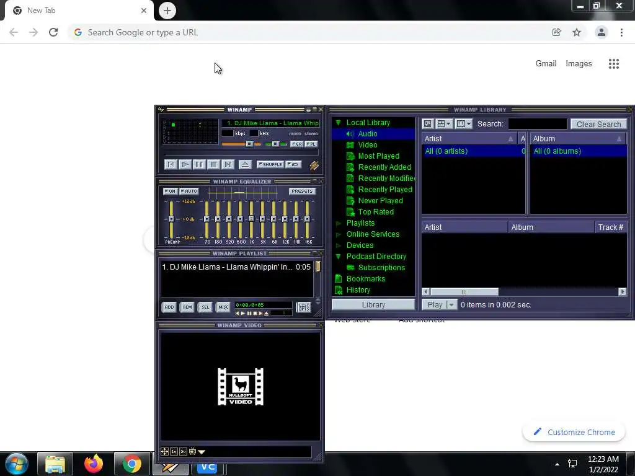Click the playlist vertical scrollbar handle
The width and height of the screenshot is (635, 476).
318,266
